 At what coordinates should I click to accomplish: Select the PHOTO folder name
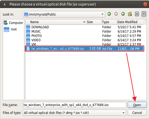[x=37, y=36]
